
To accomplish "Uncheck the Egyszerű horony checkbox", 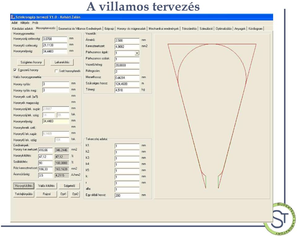I will coord(15,70).
